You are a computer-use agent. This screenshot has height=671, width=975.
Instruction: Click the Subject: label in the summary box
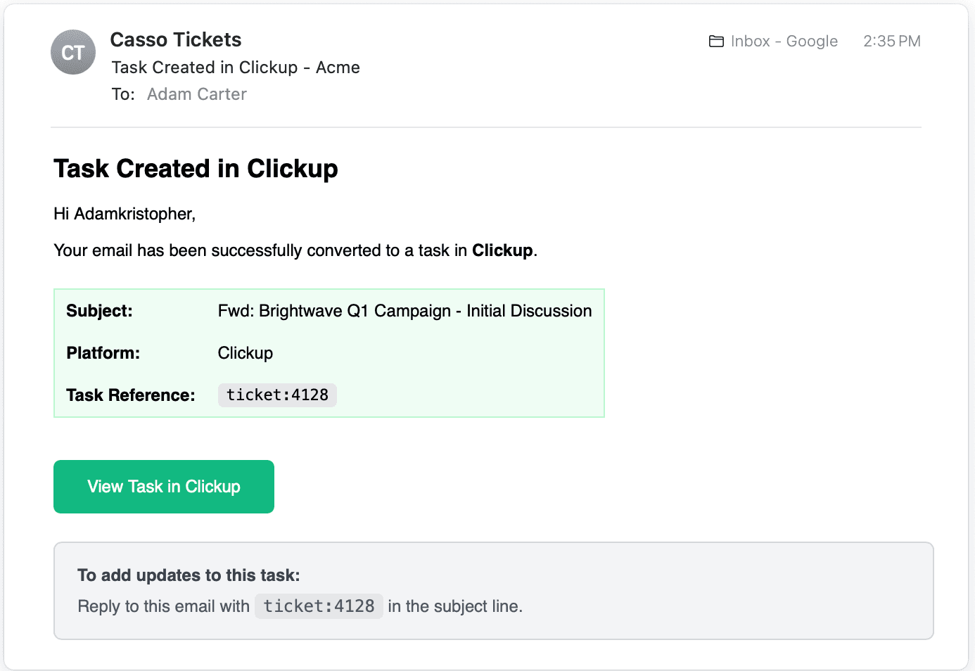(x=98, y=310)
